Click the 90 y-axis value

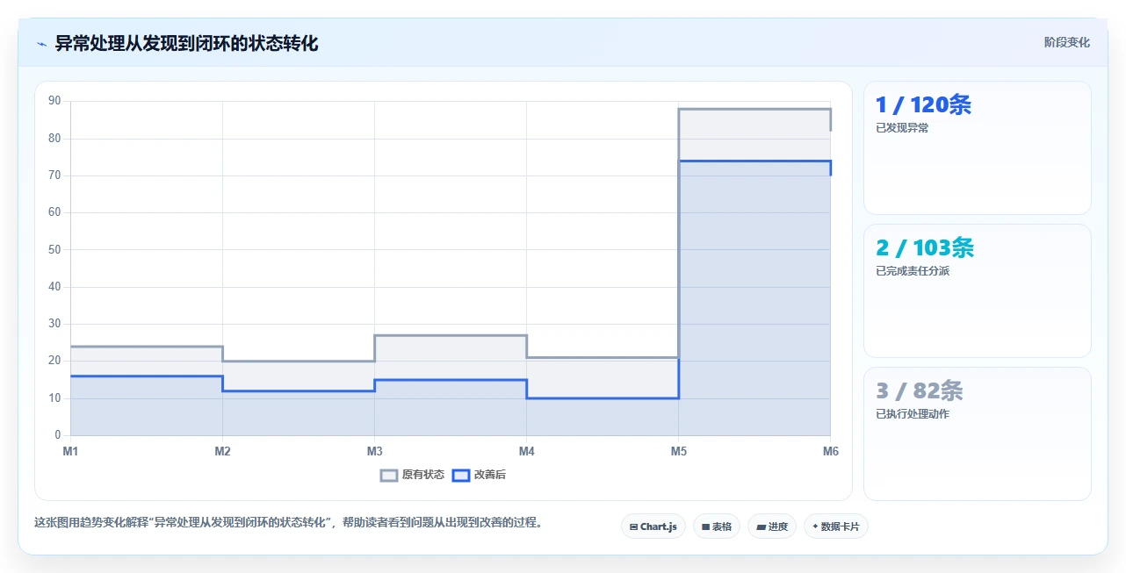point(54,101)
